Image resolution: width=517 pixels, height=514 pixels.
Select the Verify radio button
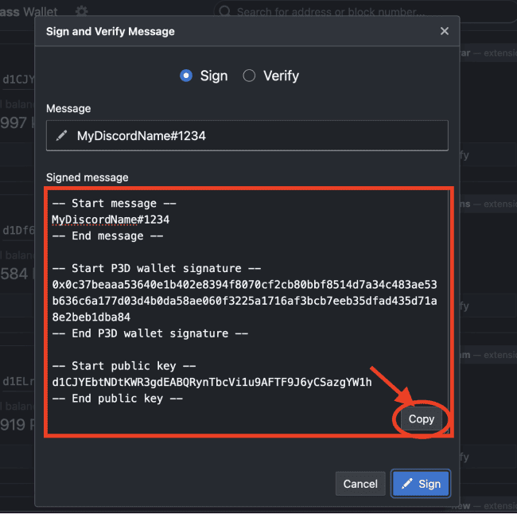point(249,76)
